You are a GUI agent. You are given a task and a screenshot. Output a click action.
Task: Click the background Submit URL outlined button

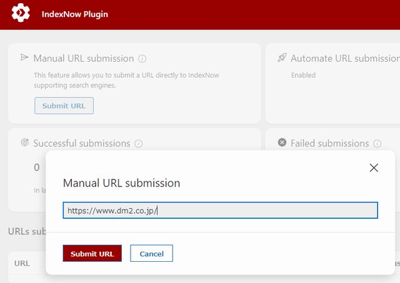tap(64, 105)
